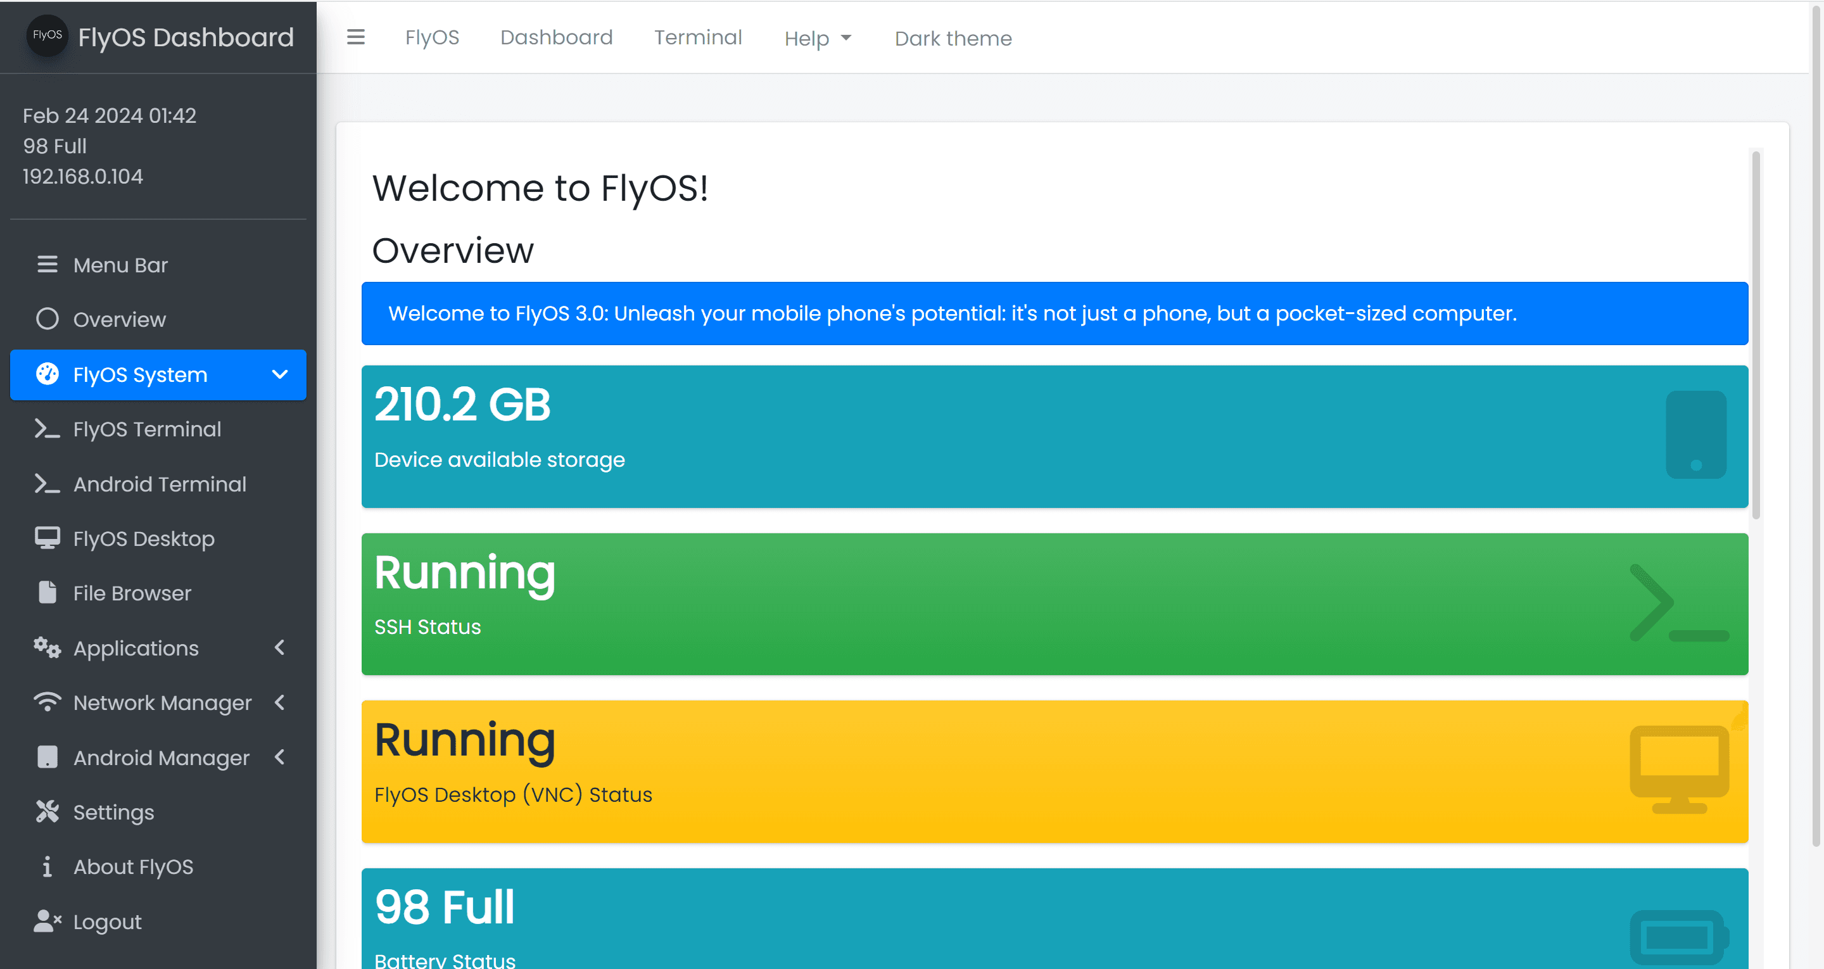
Task: Click the Overview circle icon
Action: pos(47,319)
